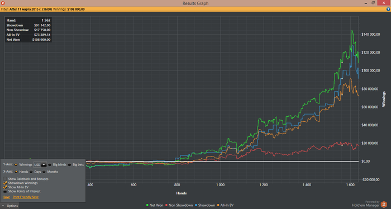
Task: Click the $0,00 axis label
Action: pos(365,161)
